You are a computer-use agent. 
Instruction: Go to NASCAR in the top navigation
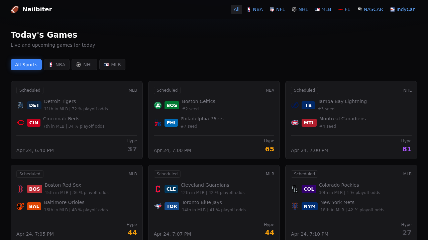(370, 9)
